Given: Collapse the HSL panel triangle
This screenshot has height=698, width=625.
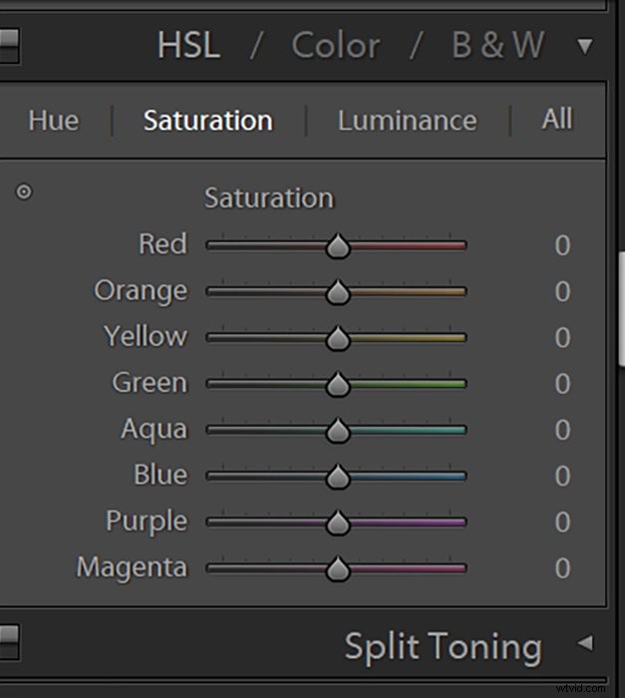Looking at the screenshot, I should [x=585, y=46].
